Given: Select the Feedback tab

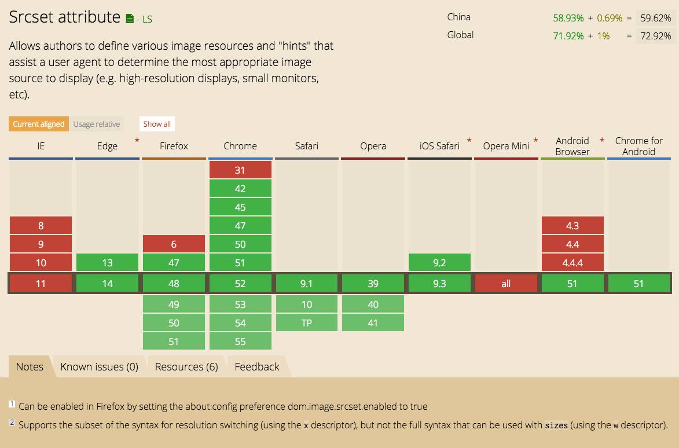Looking at the screenshot, I should pyautogui.click(x=257, y=366).
